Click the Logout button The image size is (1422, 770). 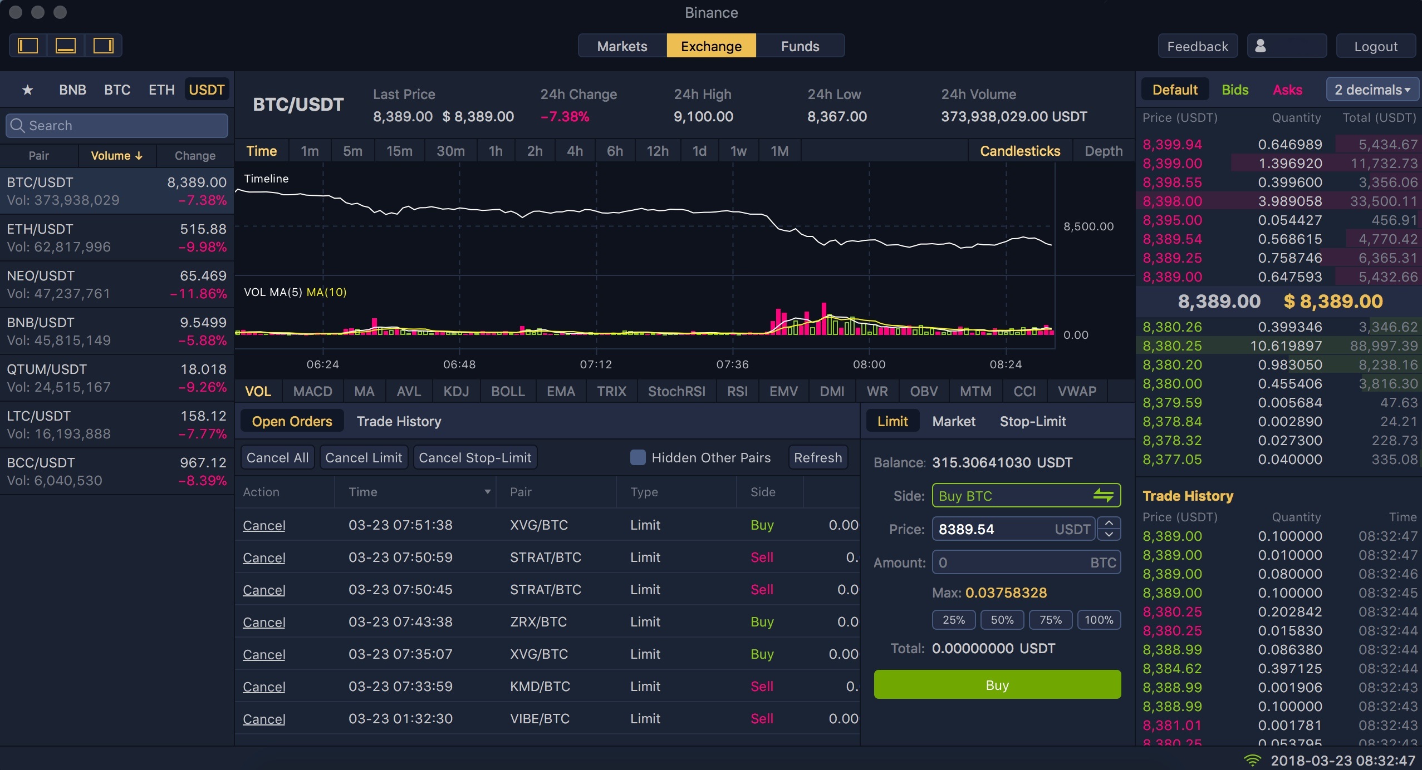(1376, 46)
